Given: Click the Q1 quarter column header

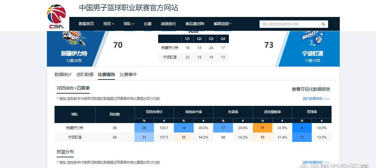Looking at the screenshot, I should 187,39.
